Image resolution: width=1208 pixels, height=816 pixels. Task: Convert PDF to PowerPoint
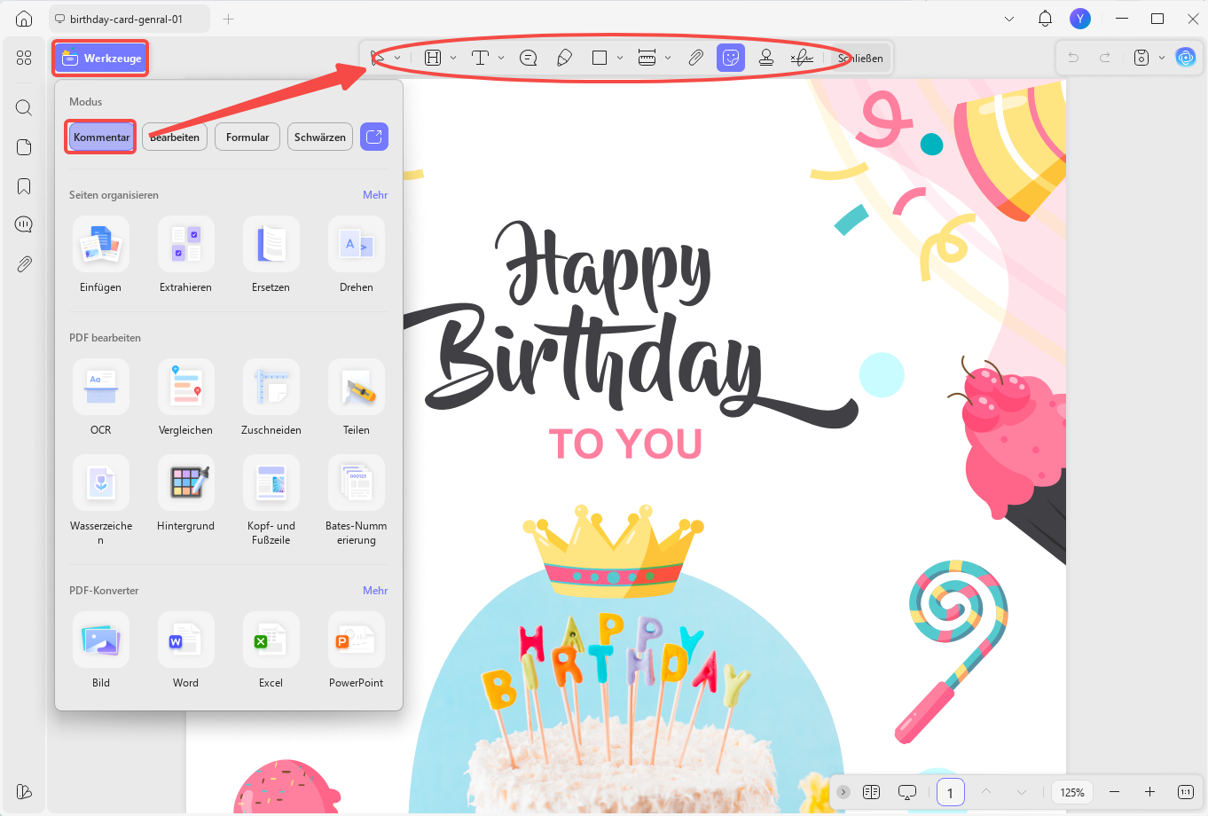point(357,650)
